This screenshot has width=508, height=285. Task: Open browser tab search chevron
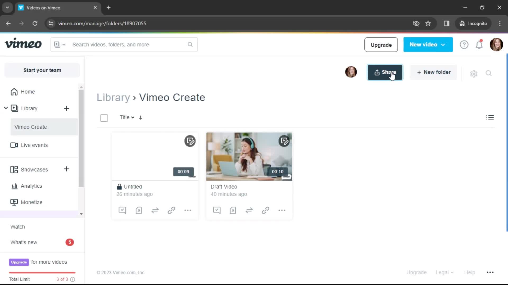7,8
